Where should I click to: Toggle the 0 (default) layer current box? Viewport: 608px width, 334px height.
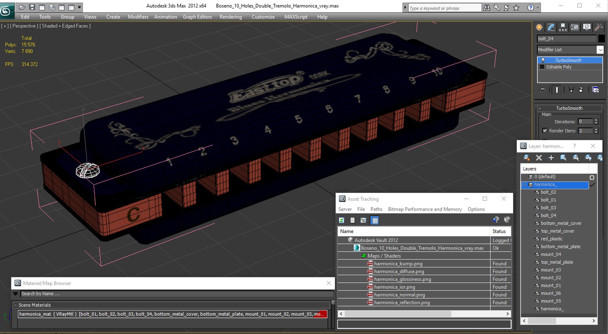(x=592, y=177)
